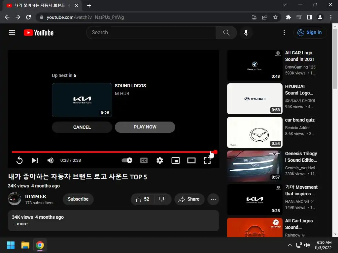
Task: Open the Windows Start menu
Action: point(11,245)
